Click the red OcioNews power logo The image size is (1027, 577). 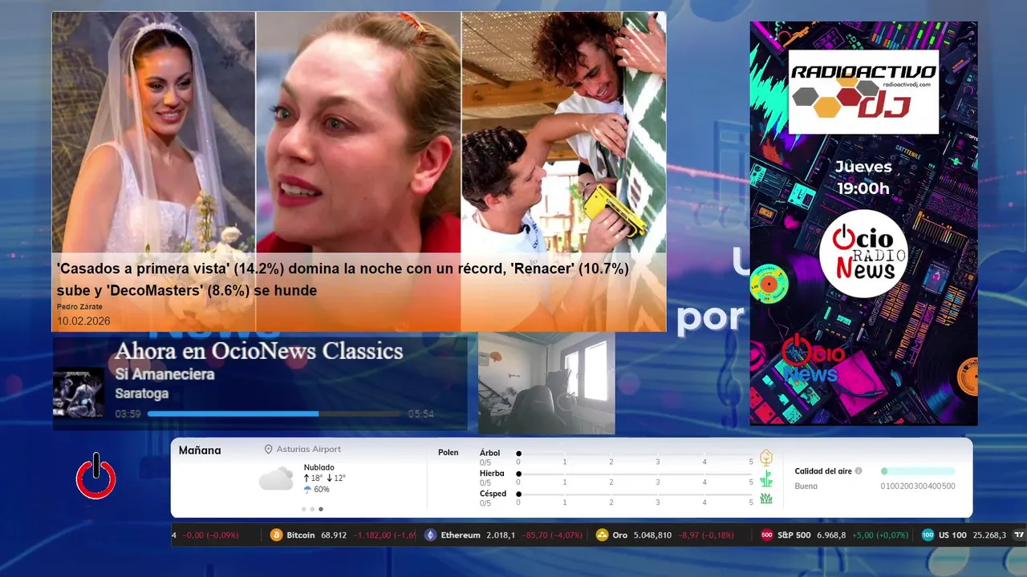point(96,477)
